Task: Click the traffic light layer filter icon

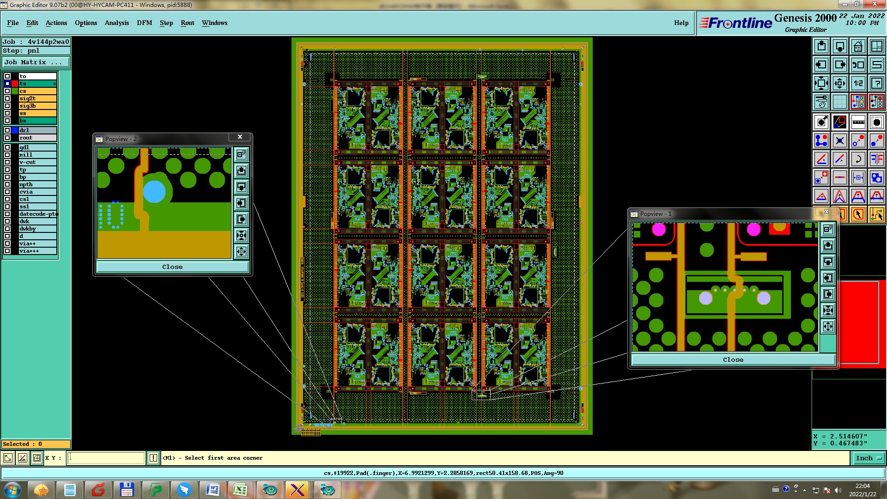Action: point(858,102)
